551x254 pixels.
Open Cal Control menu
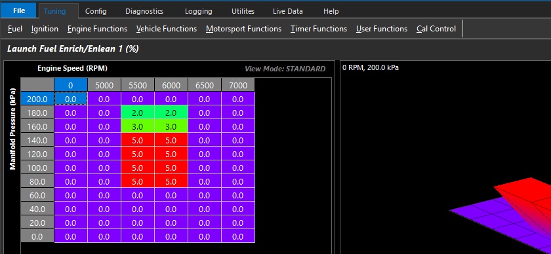click(436, 29)
